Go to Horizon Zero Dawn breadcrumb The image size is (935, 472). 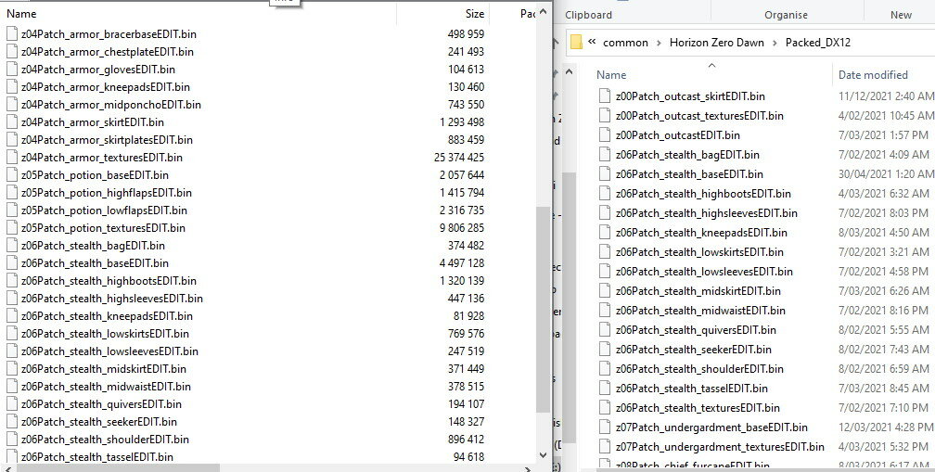coord(717,43)
